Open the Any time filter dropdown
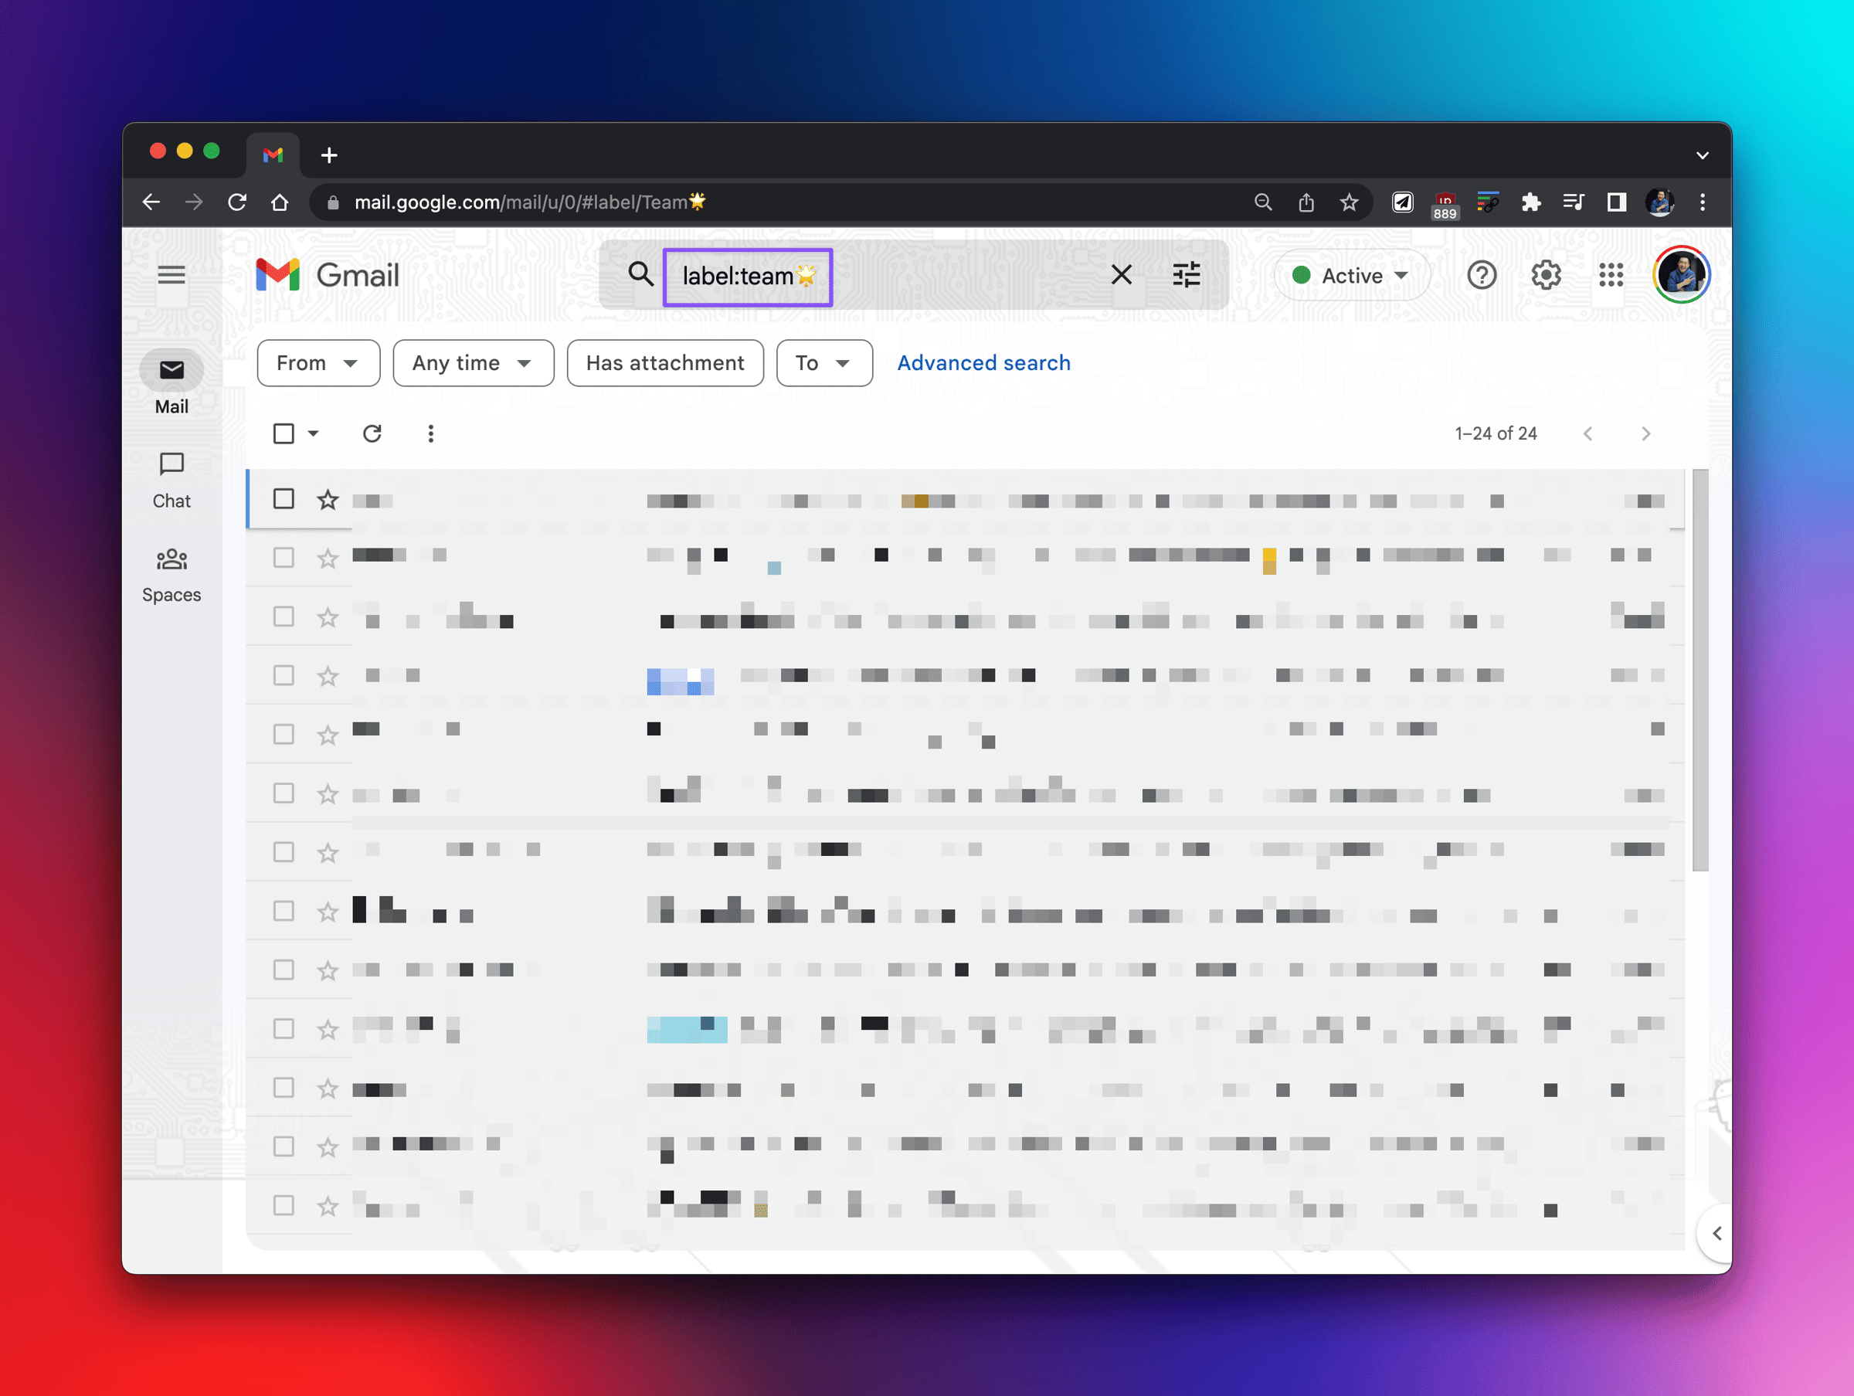 tap(473, 363)
